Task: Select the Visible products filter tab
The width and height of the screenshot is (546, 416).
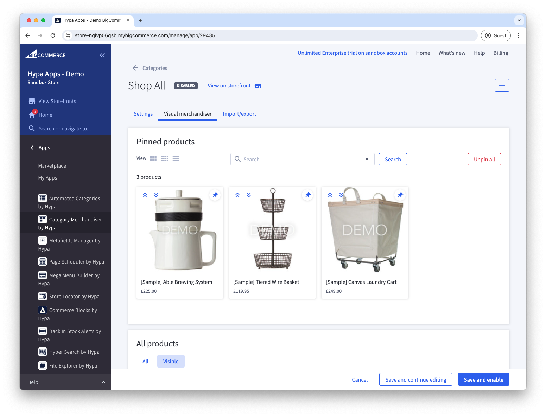Action: (x=171, y=361)
